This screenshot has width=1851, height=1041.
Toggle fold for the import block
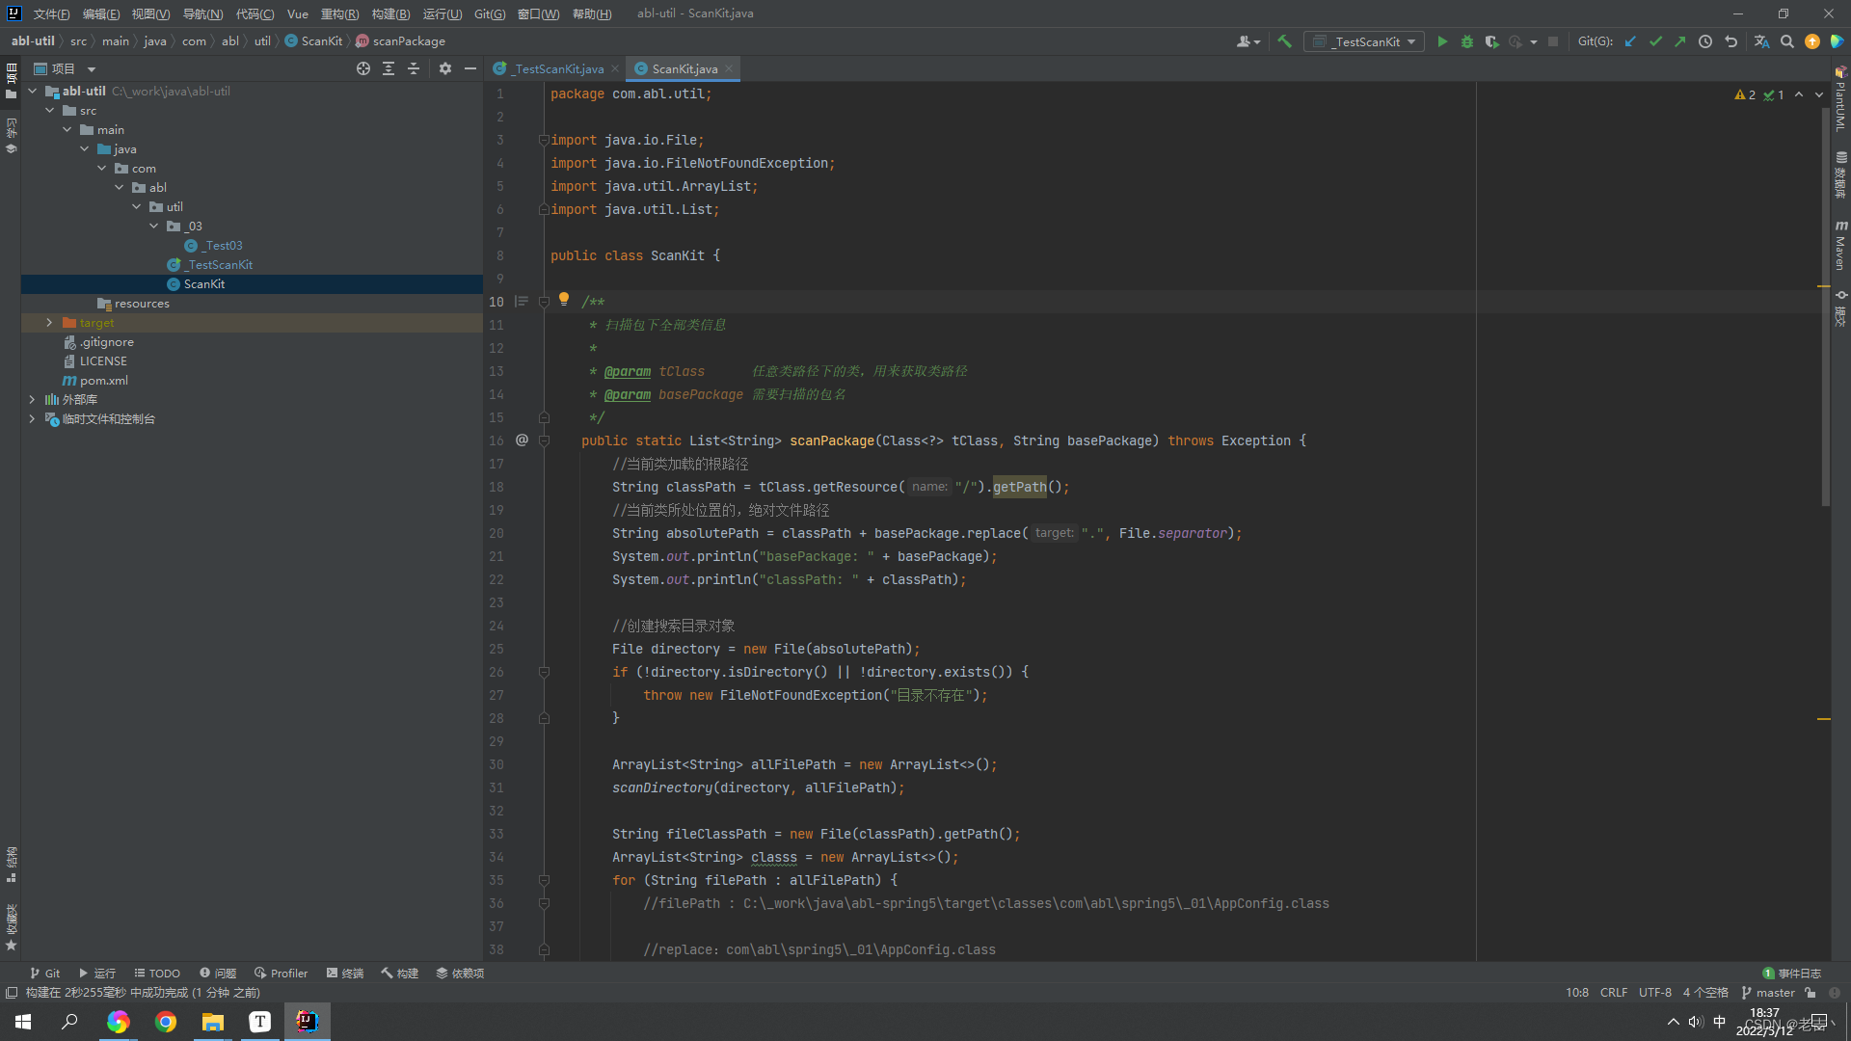[x=544, y=140]
